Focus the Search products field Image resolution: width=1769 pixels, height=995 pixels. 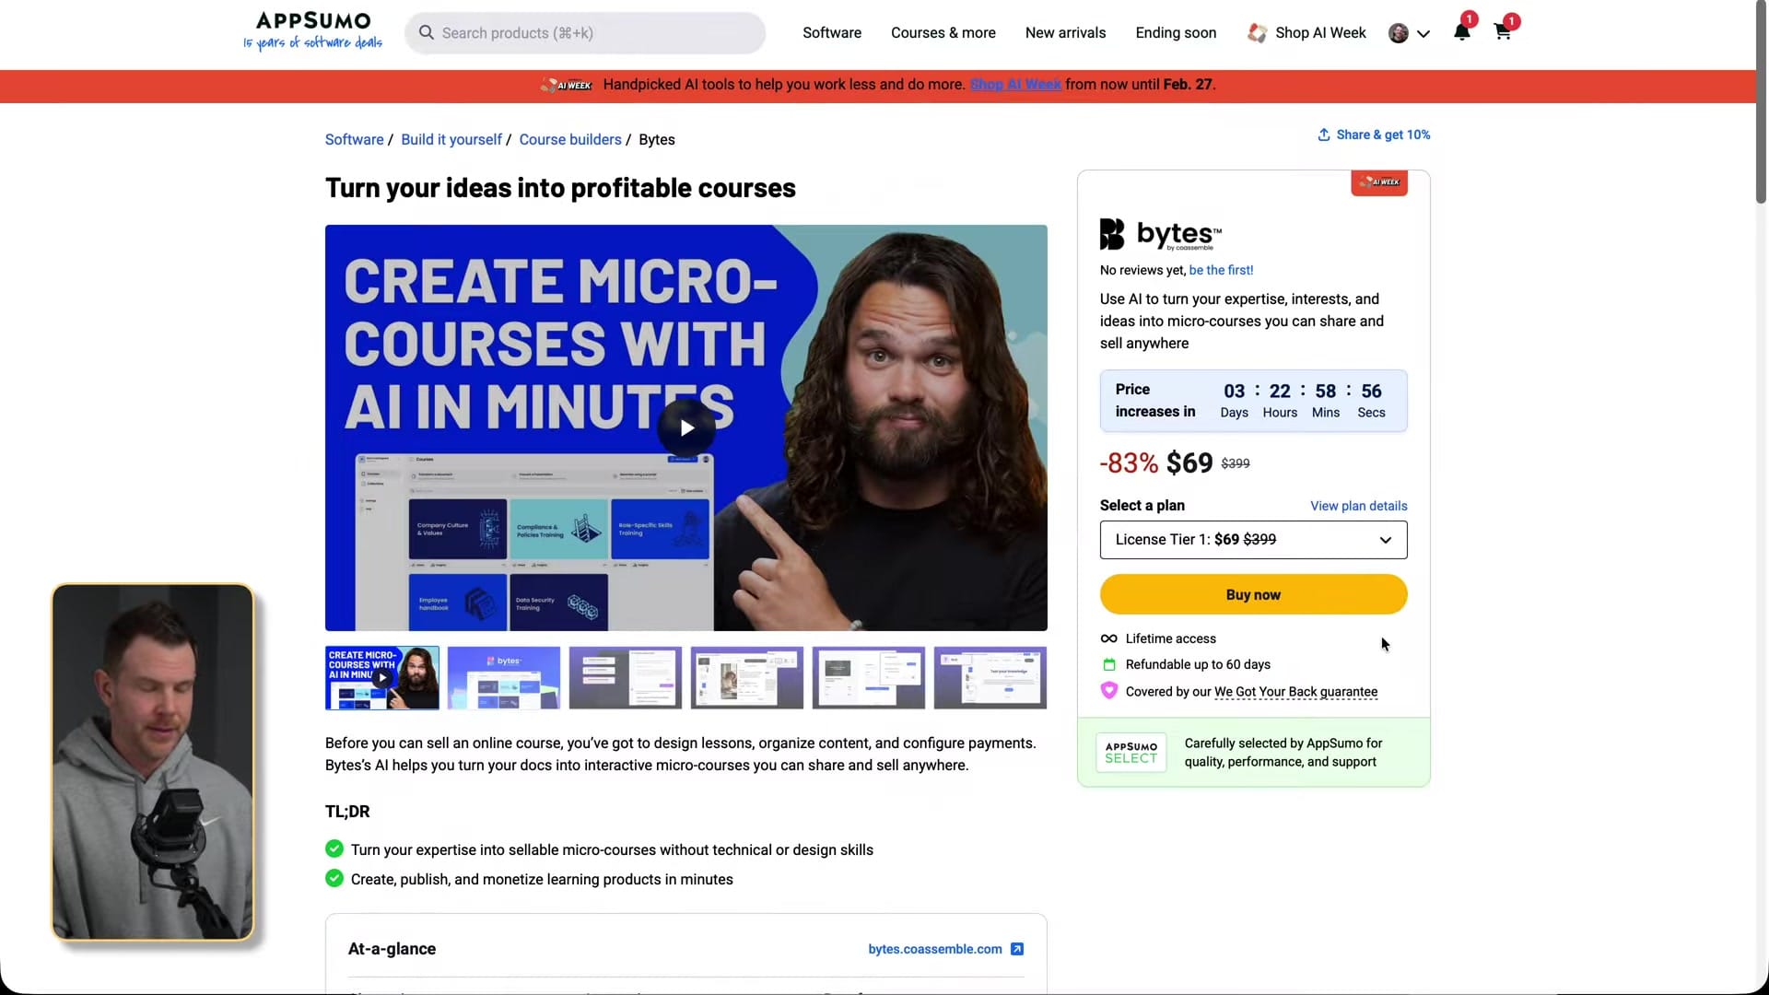(585, 33)
